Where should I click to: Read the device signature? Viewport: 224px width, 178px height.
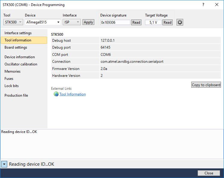[x=136, y=23]
